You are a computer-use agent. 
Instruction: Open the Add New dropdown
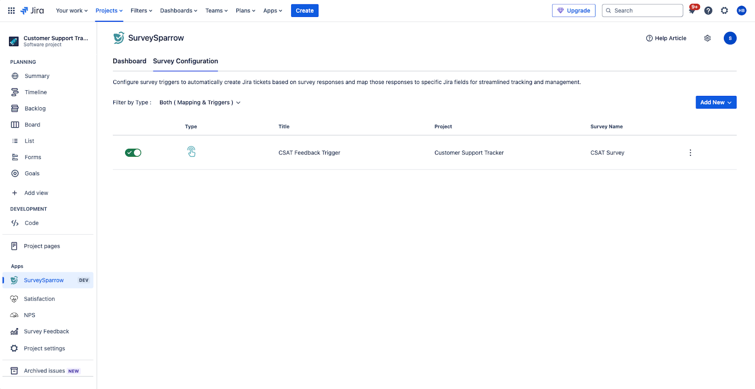[716, 102]
